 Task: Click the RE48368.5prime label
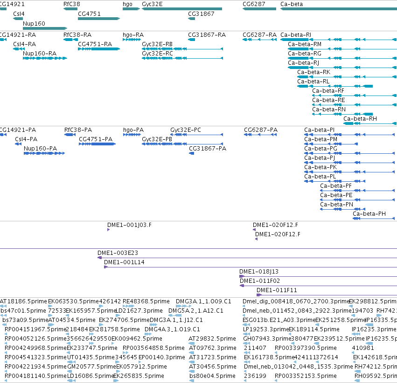point(146,301)
